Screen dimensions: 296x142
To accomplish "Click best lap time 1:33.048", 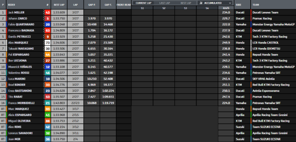I will (59, 25).
